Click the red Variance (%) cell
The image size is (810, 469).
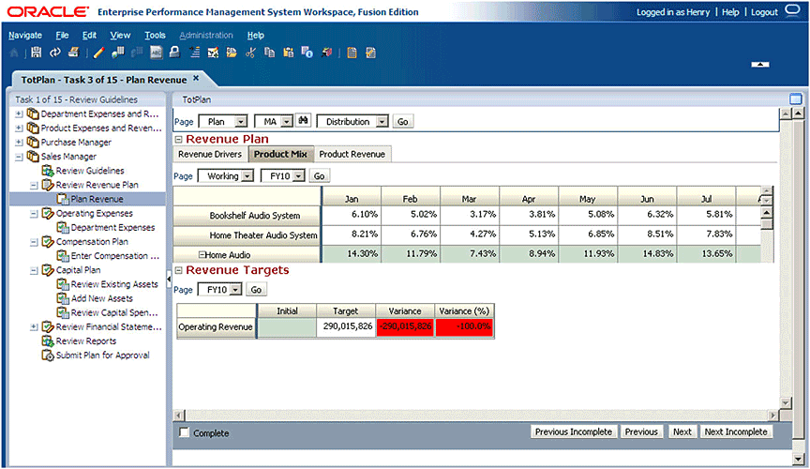[464, 327]
